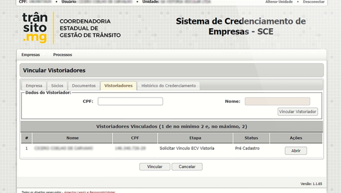Click the Vincular button at bottom
The height and width of the screenshot is (193, 341).
point(154,167)
